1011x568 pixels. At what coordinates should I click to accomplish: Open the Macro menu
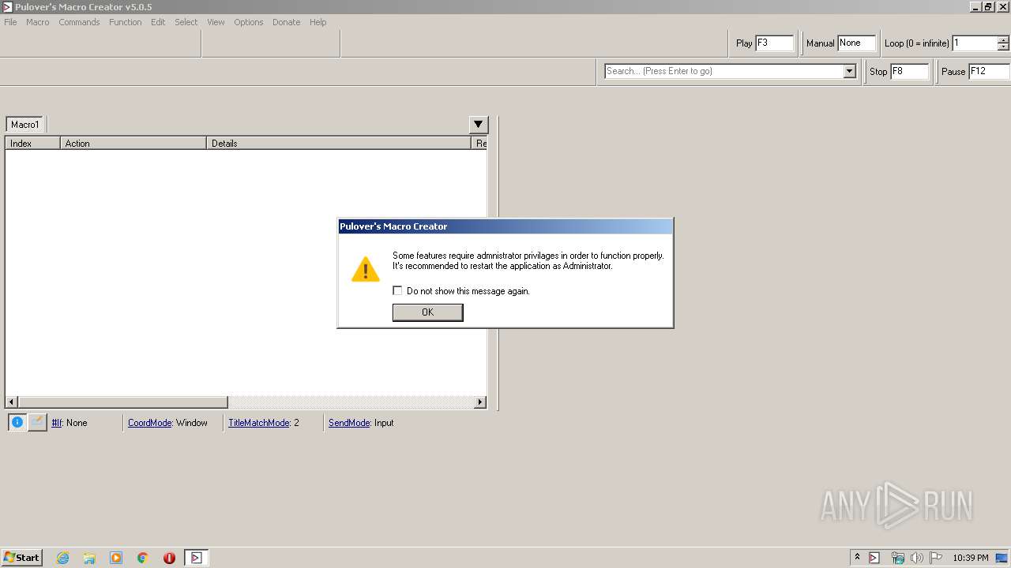(38, 22)
